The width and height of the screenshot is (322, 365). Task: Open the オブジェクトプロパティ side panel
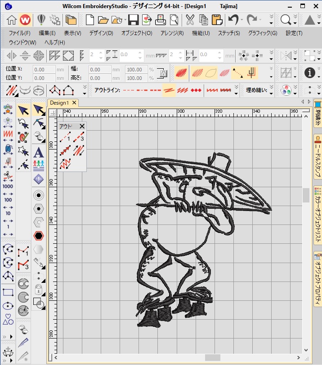318,279
